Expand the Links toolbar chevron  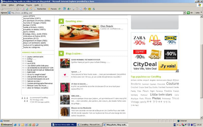tap(201, 12)
